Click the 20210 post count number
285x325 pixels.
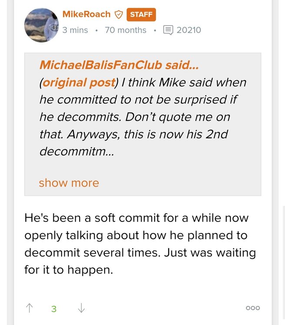[x=189, y=30]
